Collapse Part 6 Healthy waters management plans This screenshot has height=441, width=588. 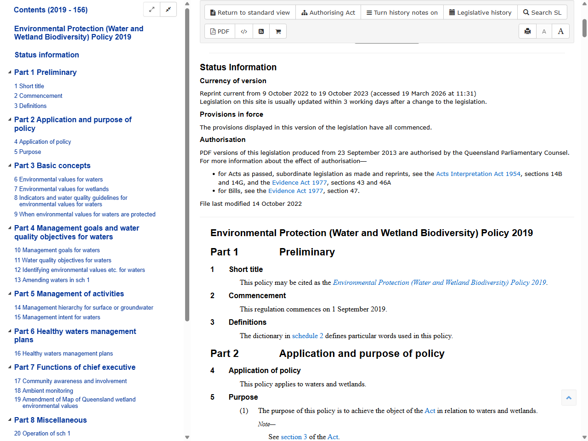11,331
